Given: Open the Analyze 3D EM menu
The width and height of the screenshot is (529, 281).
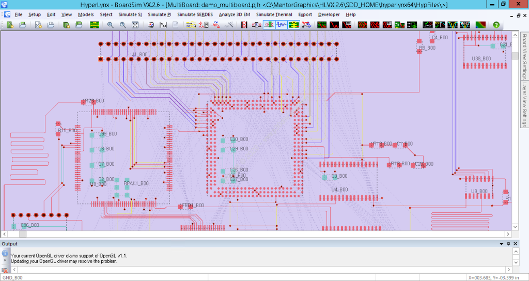Looking at the screenshot, I should click(x=234, y=14).
